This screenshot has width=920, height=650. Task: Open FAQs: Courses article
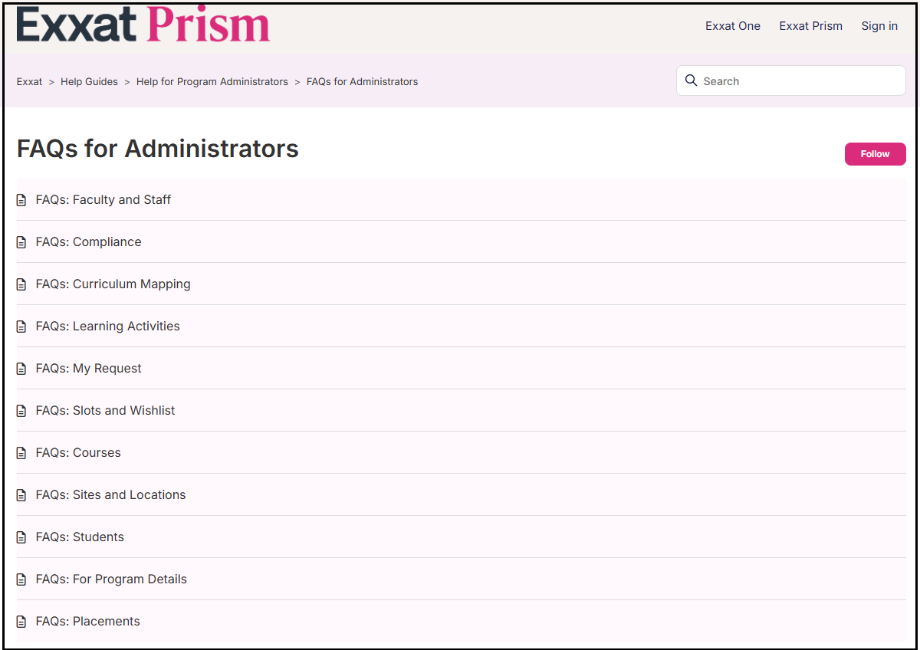pyautogui.click(x=78, y=452)
